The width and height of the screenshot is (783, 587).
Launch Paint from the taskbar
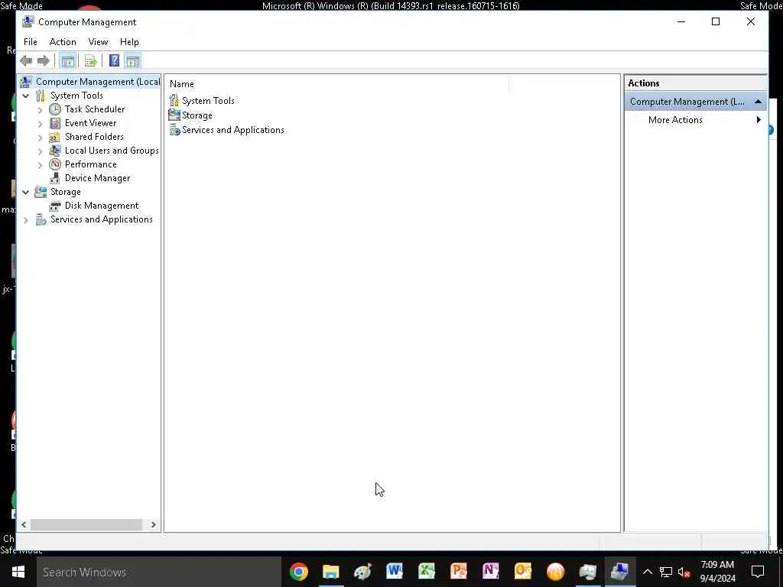(362, 572)
